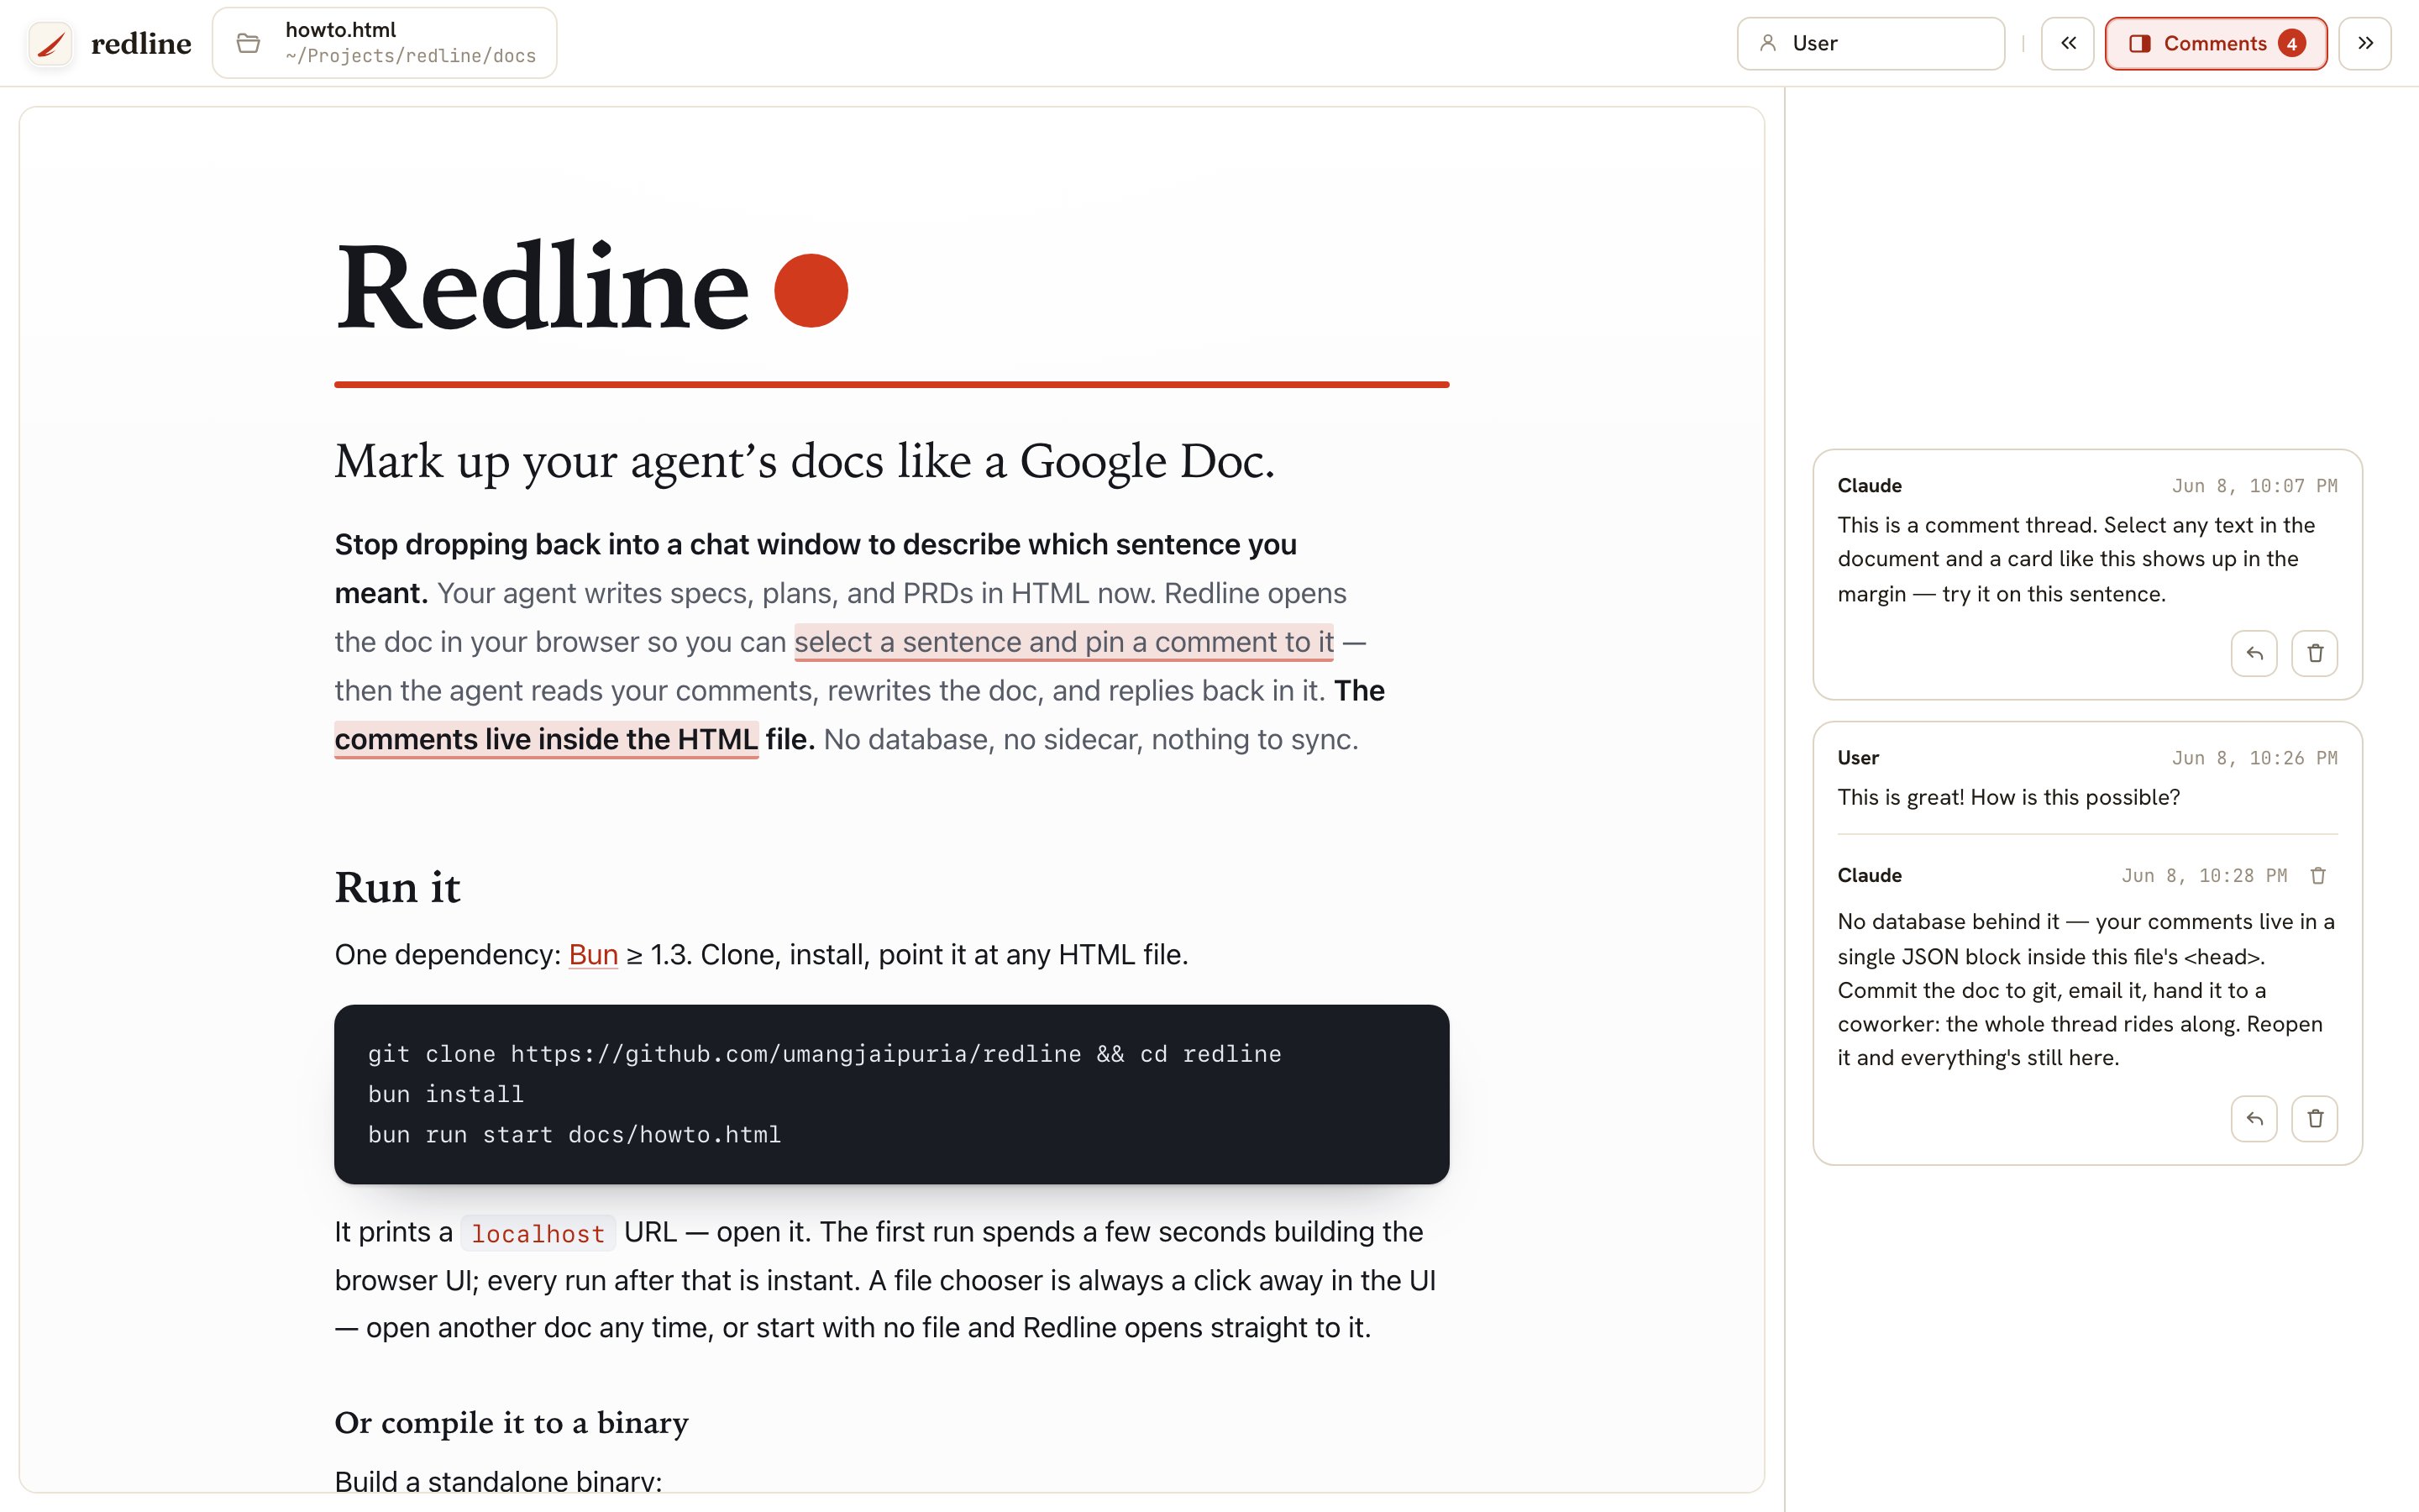This screenshot has width=2419, height=1512.
Task: Click the 'Jun 8, 10:07 PM' timestamp
Action: (2254, 486)
